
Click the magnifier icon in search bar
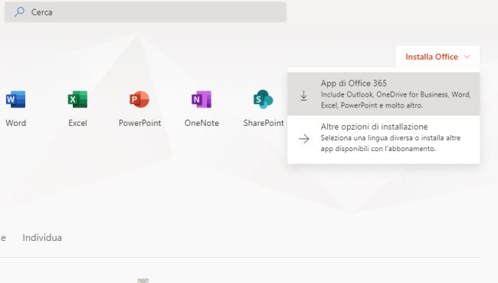(x=19, y=12)
